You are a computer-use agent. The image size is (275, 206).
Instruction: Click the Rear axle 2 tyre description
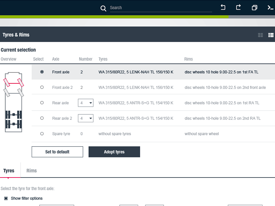click(x=136, y=118)
